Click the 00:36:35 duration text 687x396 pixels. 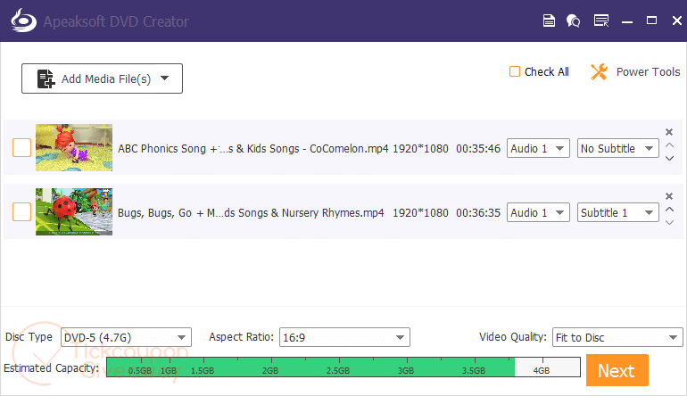point(478,213)
